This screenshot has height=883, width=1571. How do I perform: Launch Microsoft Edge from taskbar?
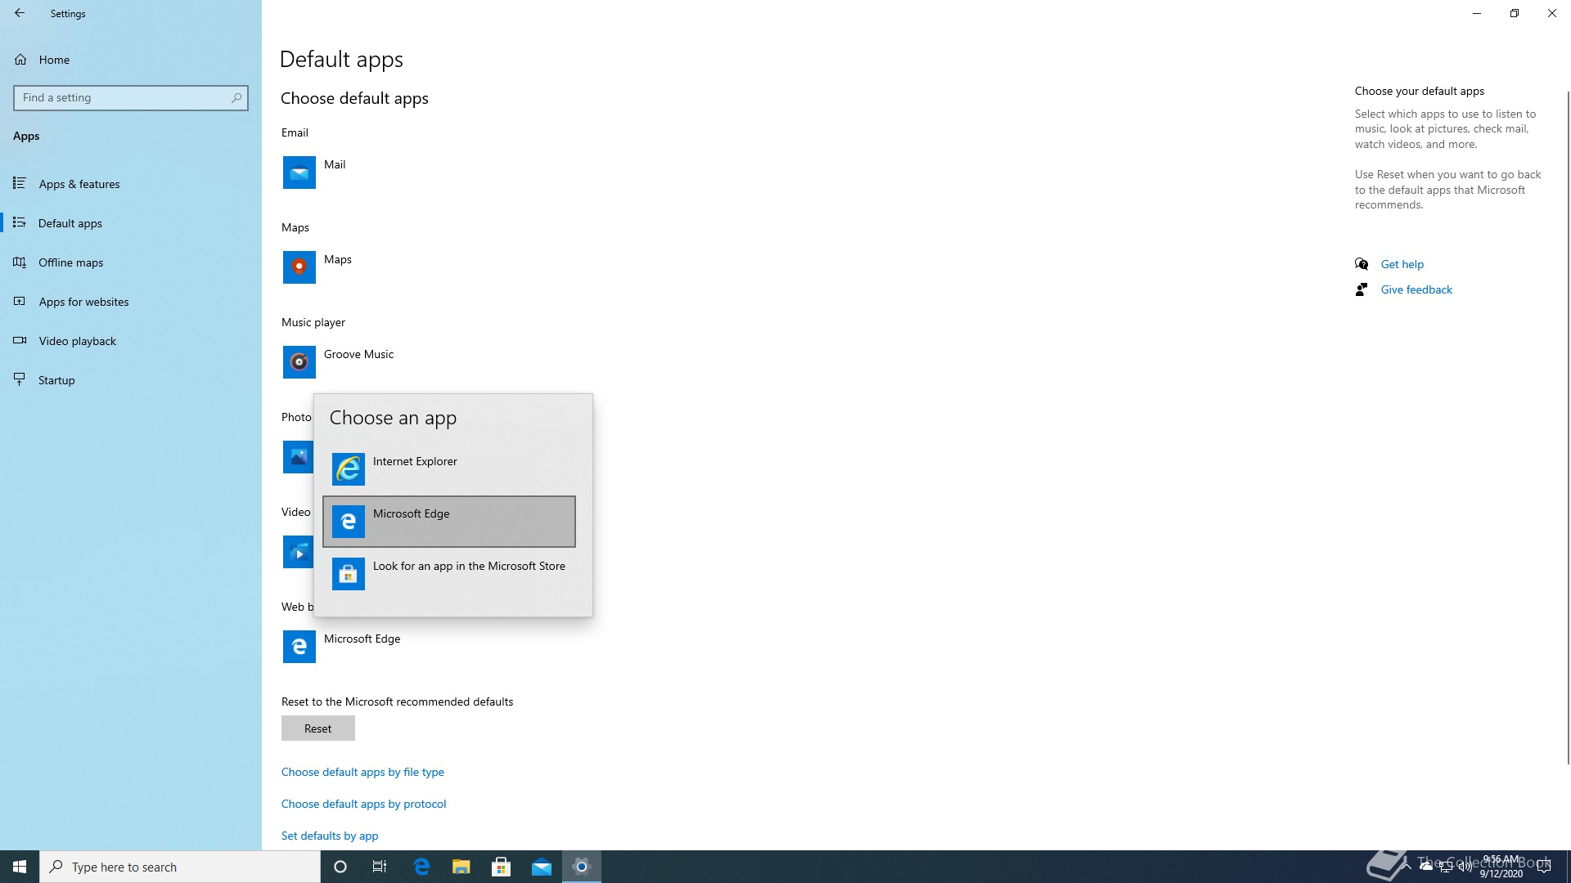coord(421,867)
